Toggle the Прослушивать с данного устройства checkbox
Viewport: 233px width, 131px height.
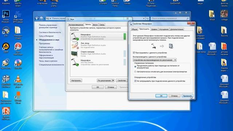(134, 53)
